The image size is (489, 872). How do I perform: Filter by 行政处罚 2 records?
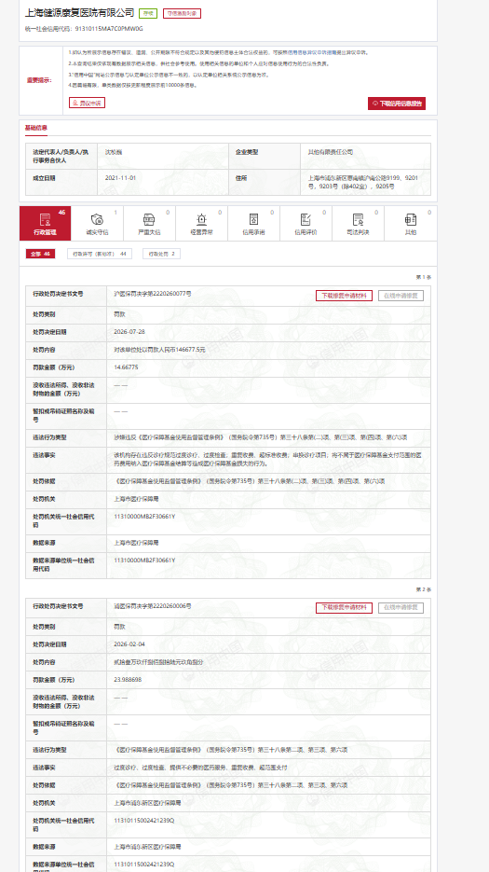pos(162,254)
